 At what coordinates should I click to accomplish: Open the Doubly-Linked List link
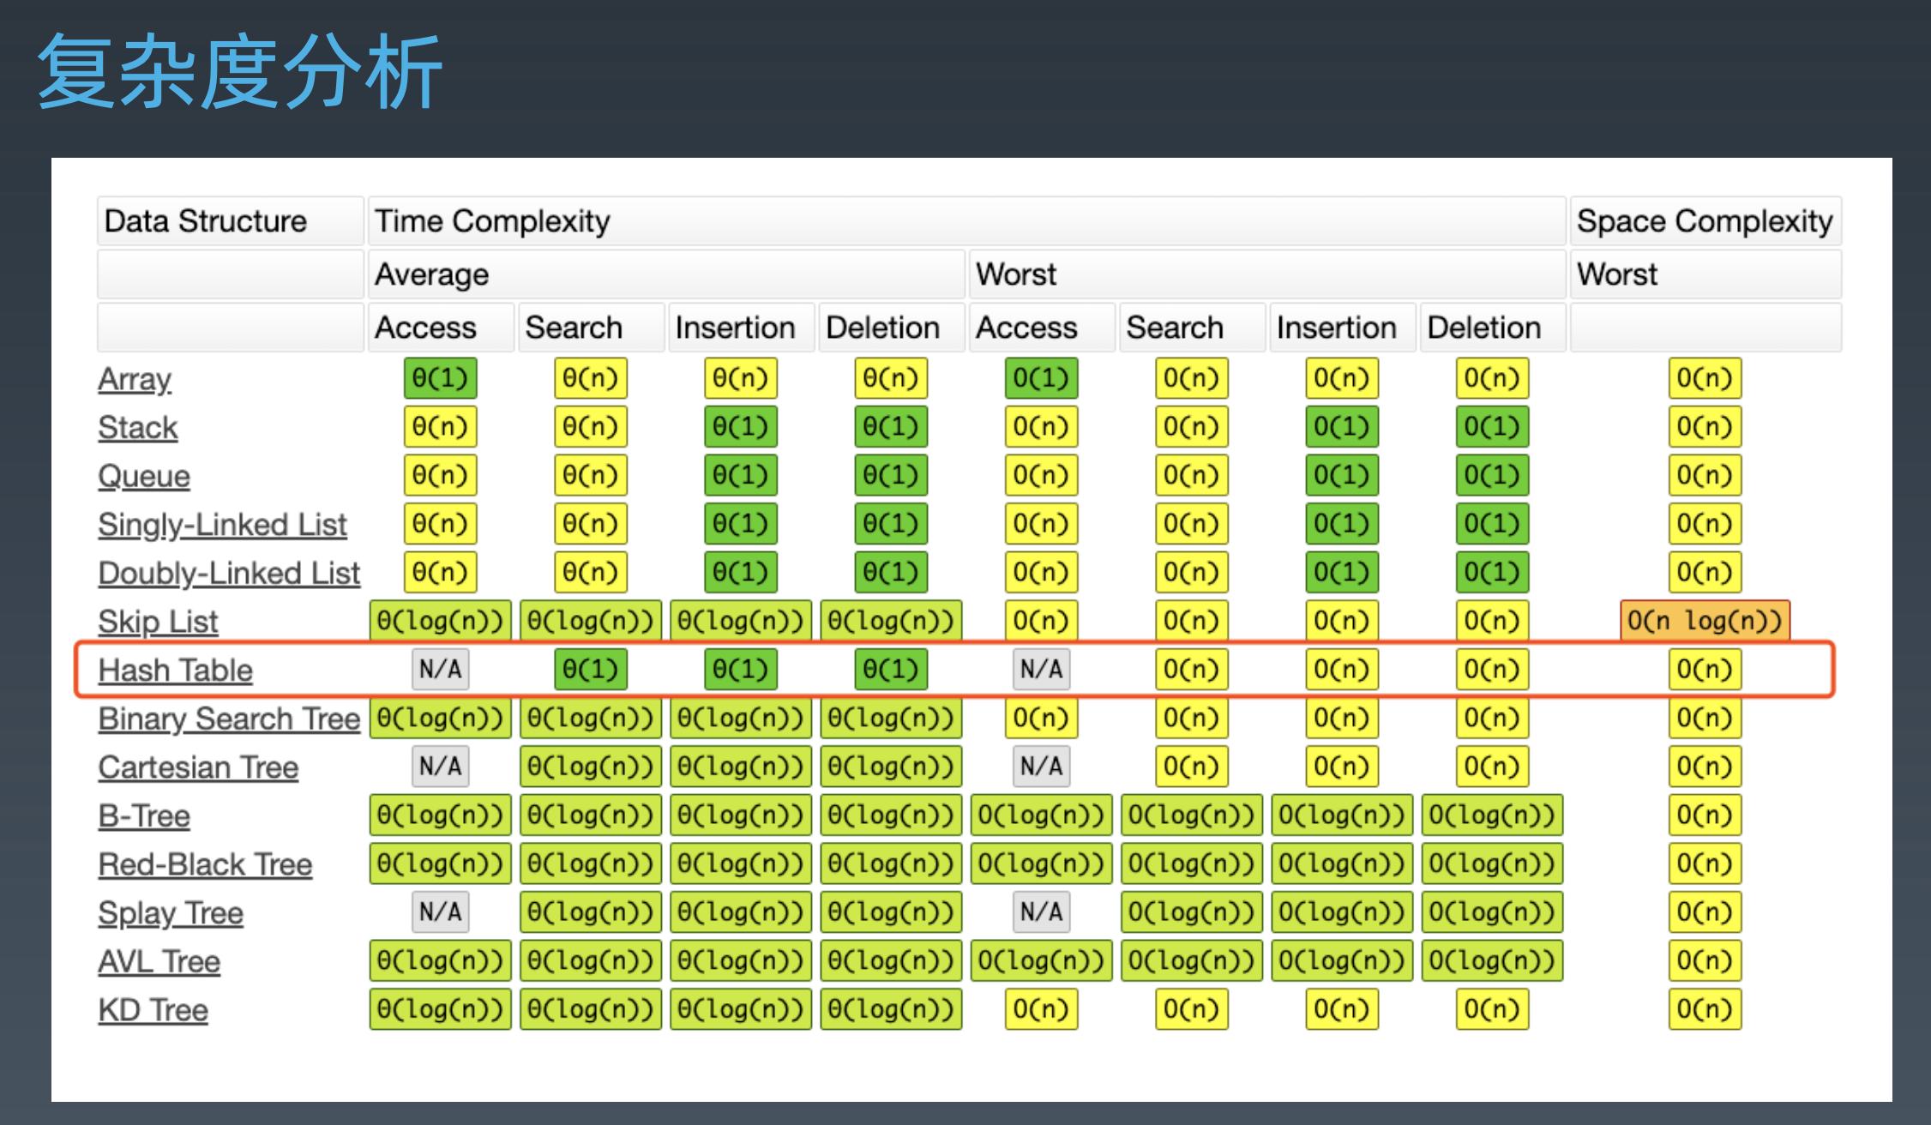228,573
